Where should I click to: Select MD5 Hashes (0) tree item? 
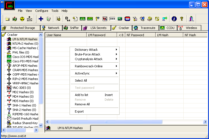(x=23, y=101)
